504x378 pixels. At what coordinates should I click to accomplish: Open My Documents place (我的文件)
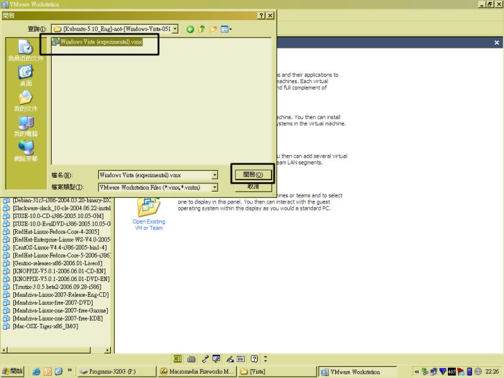(26, 101)
